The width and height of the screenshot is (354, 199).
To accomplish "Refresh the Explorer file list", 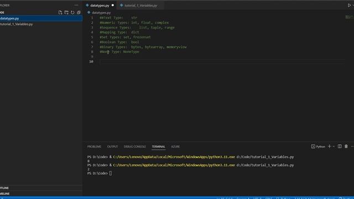I will pos(72,12).
